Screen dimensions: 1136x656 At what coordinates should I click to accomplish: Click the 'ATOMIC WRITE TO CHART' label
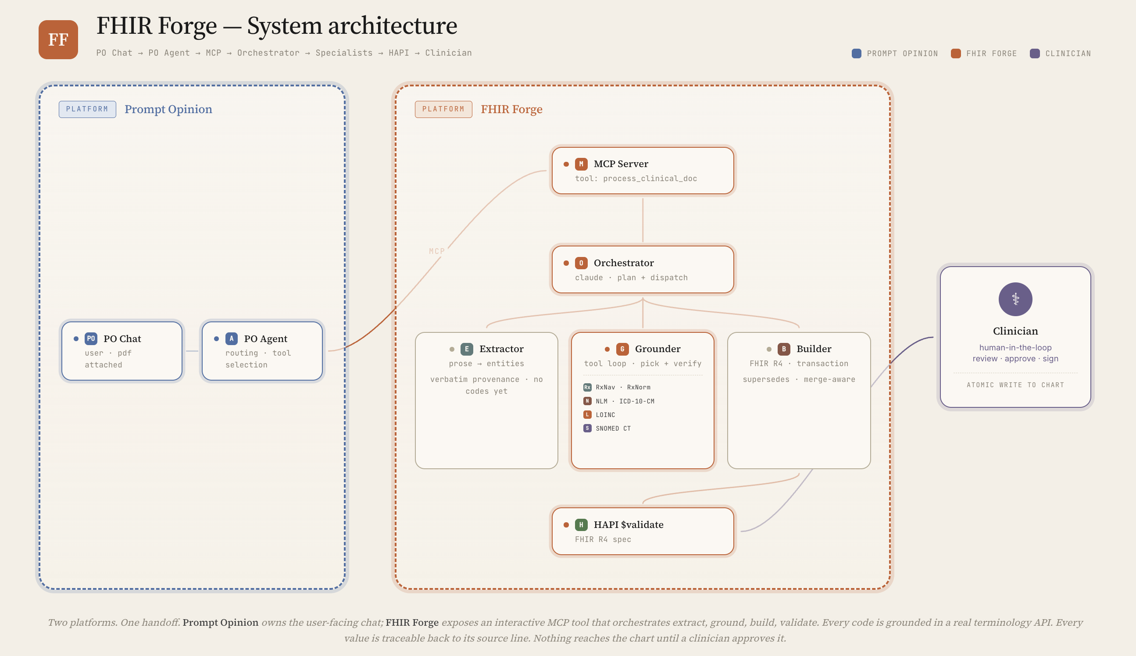pyautogui.click(x=1015, y=385)
